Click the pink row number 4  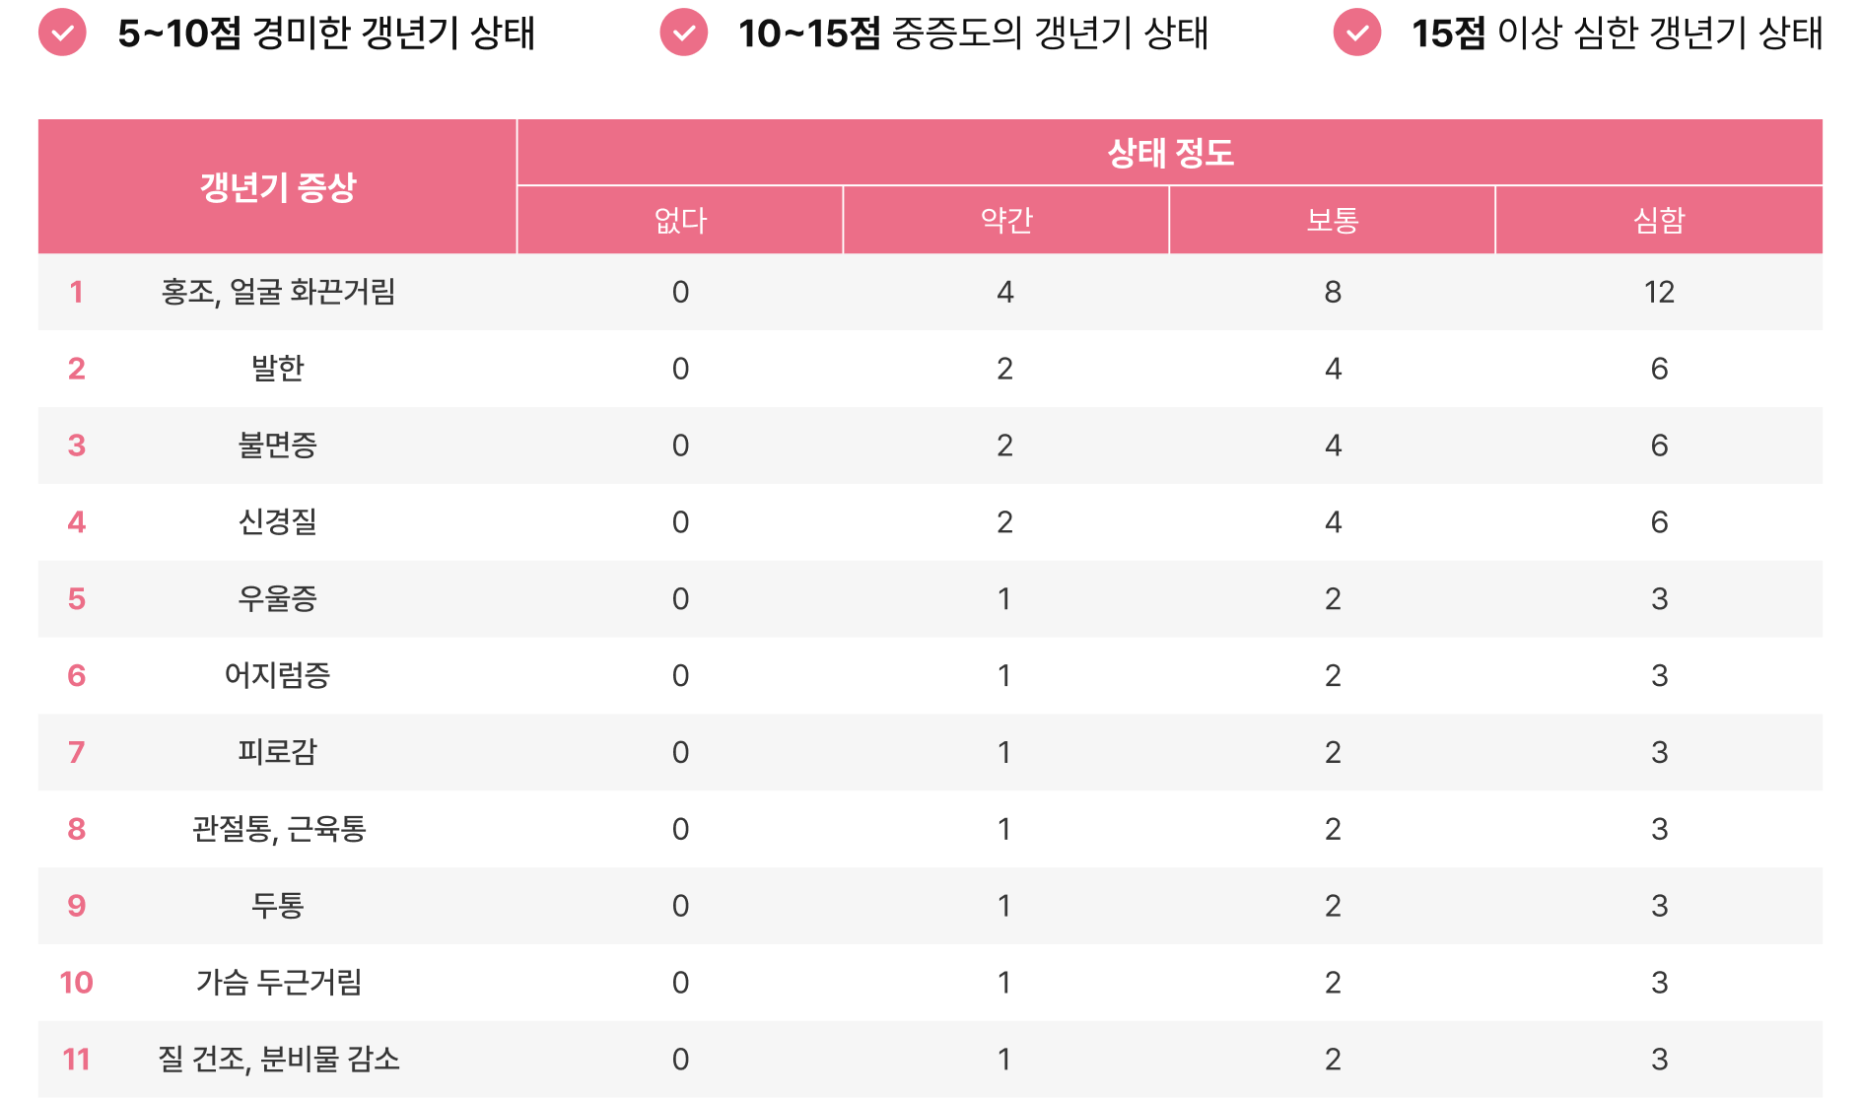(76, 522)
